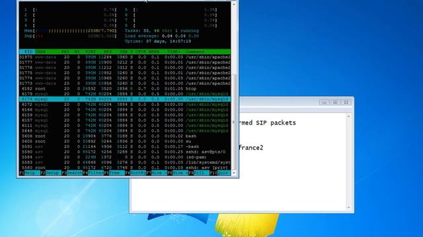Screen dimensions: 423x237
Task: Select mysqld process row with PID 6157
Action: click(x=125, y=120)
